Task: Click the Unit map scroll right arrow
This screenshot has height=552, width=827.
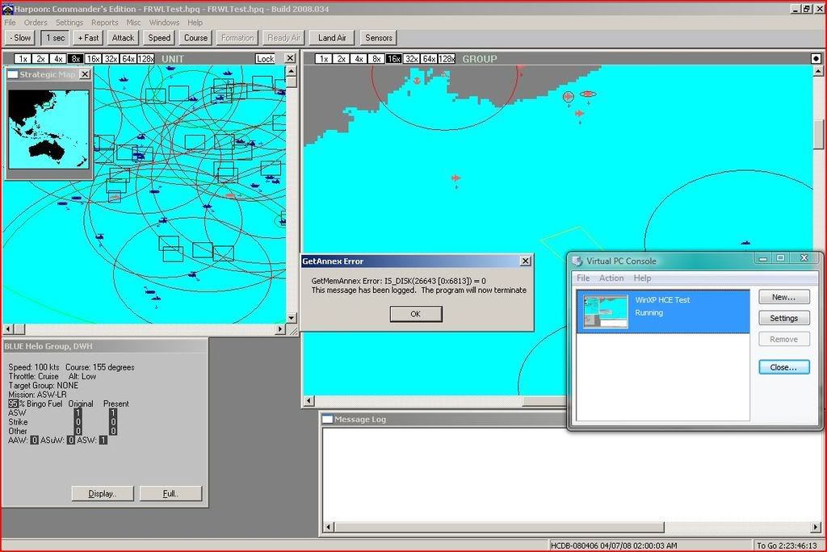Action: [x=280, y=329]
